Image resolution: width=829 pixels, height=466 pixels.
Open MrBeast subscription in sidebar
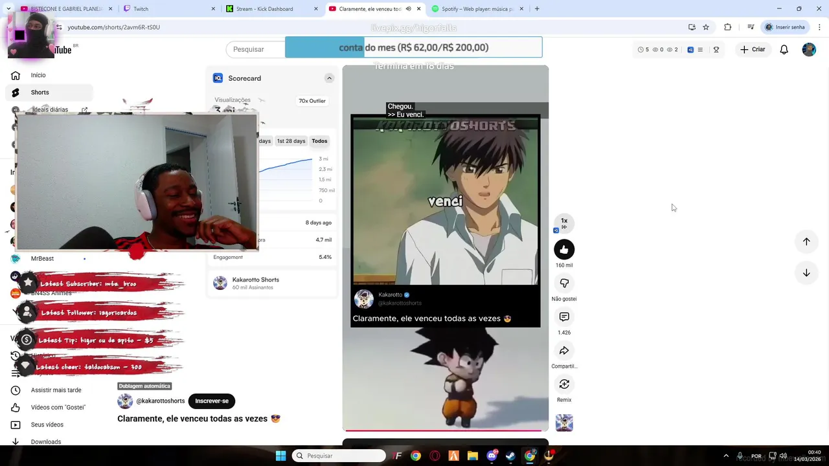point(43,259)
